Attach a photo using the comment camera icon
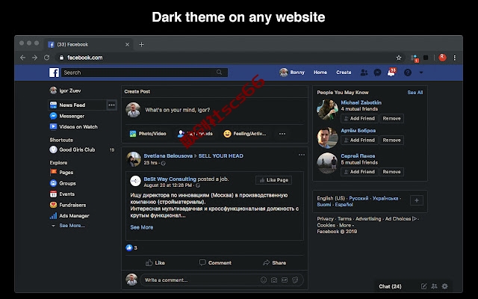Screen dimensions: 478x299 point(274,280)
